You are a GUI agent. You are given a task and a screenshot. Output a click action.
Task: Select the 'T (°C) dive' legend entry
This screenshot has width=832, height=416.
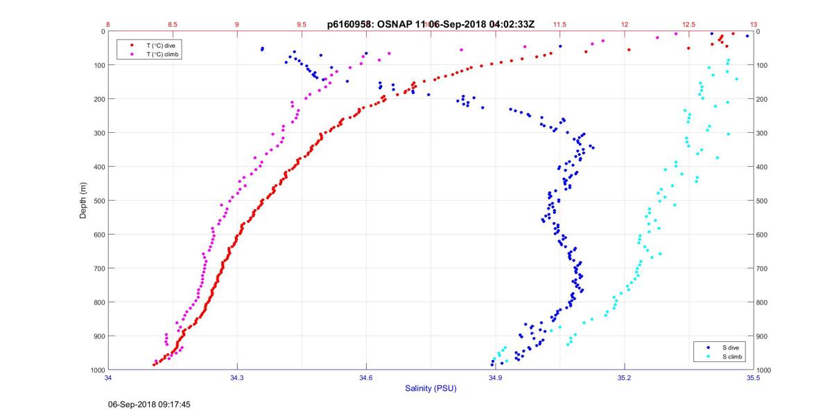[x=162, y=45]
